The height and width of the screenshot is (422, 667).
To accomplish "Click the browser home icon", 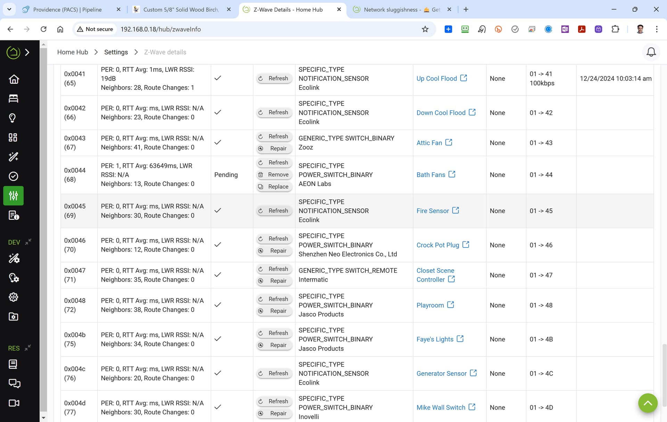I will (60, 29).
